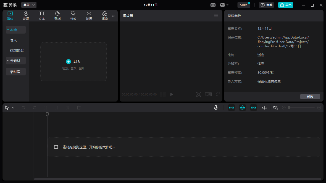Viewport: 326px width, 183px height.
Task: Switch to the 音频 audio tab
Action: [26, 16]
